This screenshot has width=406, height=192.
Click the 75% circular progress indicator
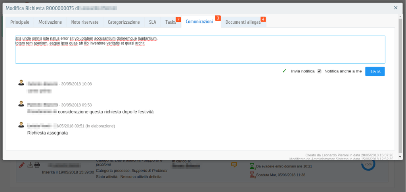368,164
